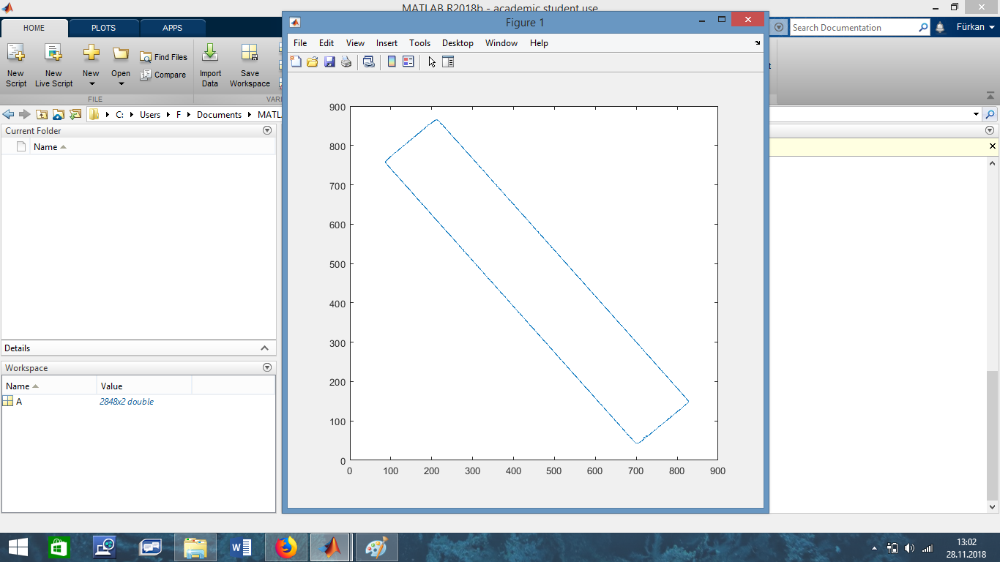Open the Property Inspector from figure toolbar
The height and width of the screenshot is (562, 1000).
449,62
